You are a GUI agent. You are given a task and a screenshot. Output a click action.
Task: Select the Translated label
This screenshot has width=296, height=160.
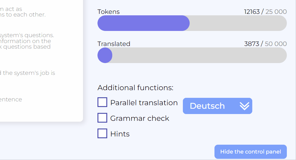(114, 44)
